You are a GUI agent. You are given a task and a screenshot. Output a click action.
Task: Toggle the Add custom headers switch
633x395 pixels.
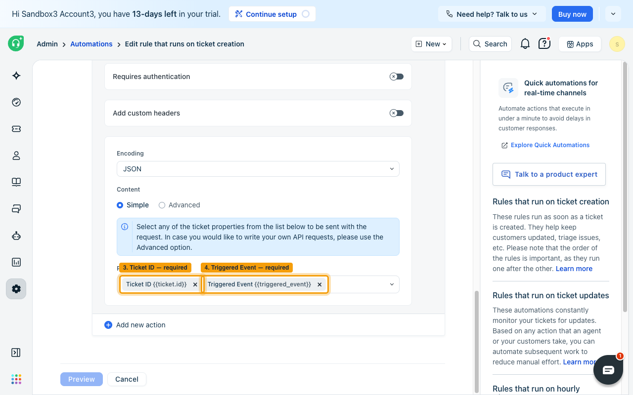coord(397,113)
